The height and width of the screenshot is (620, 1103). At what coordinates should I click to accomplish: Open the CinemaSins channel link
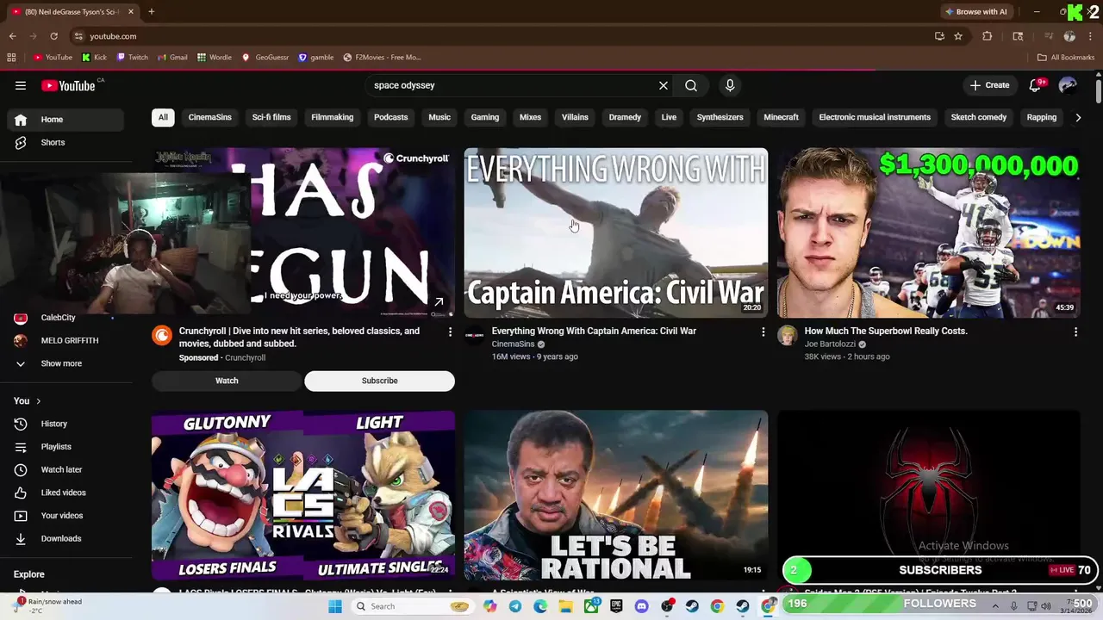coord(514,344)
